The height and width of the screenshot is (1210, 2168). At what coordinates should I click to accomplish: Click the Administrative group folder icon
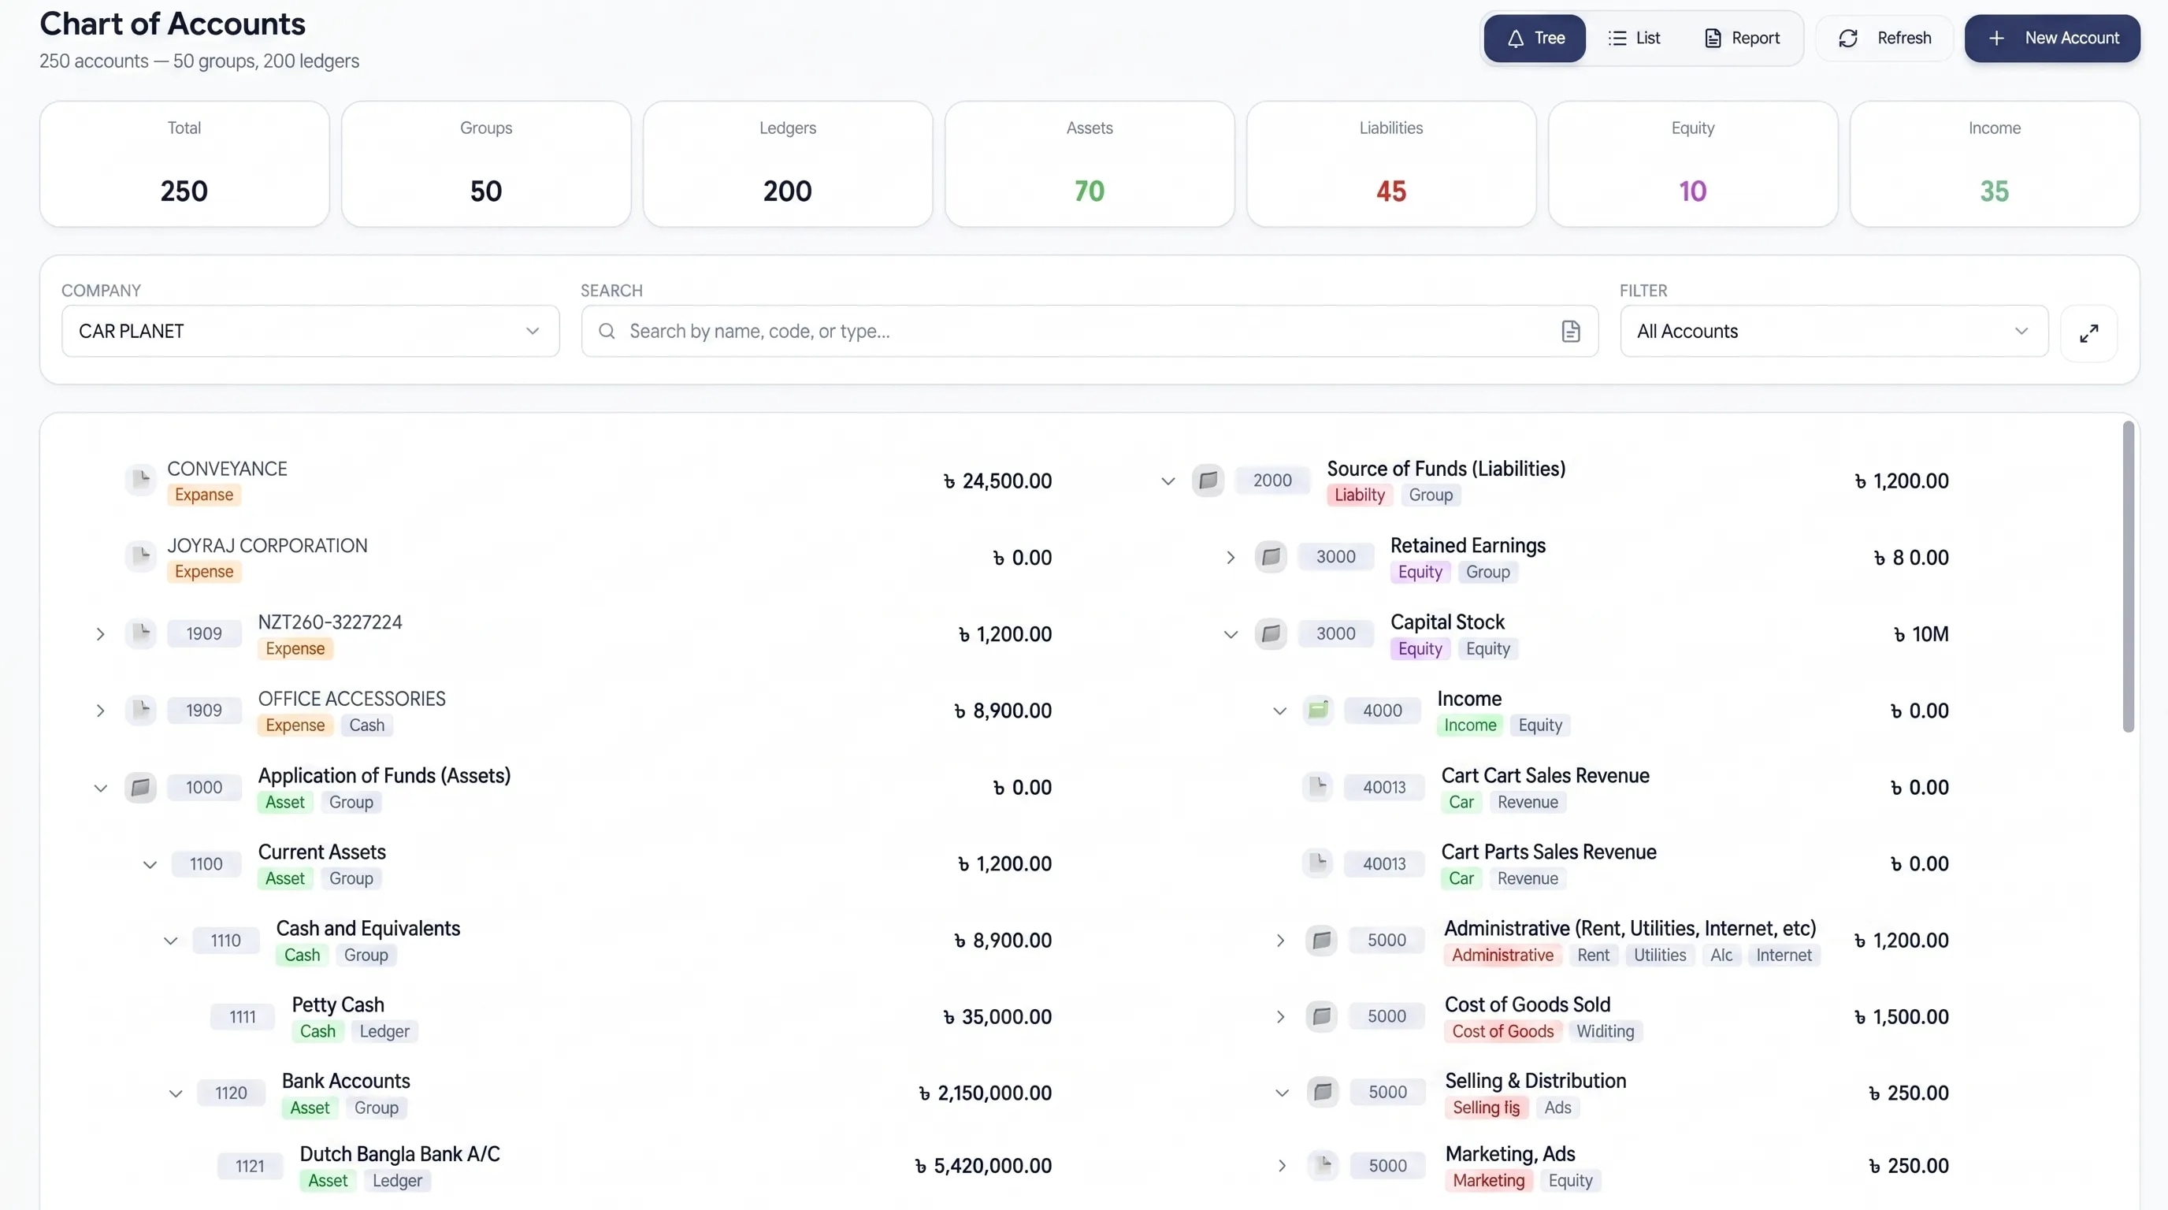tap(1321, 940)
